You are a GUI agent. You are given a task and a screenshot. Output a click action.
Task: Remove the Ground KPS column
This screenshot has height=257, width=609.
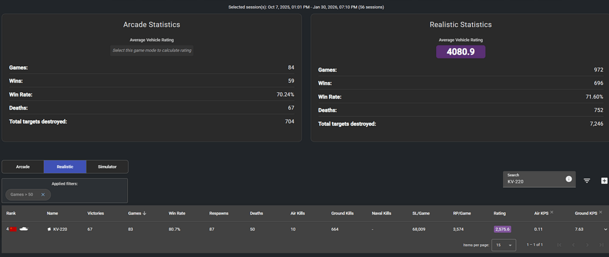point(600,213)
